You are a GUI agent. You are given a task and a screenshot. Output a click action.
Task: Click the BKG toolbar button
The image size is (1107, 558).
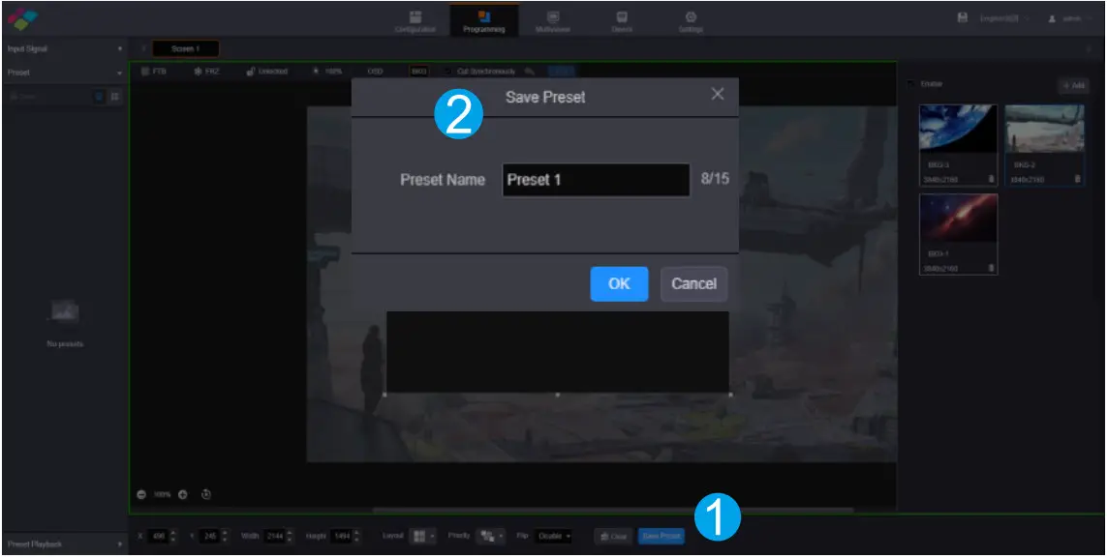pos(418,72)
